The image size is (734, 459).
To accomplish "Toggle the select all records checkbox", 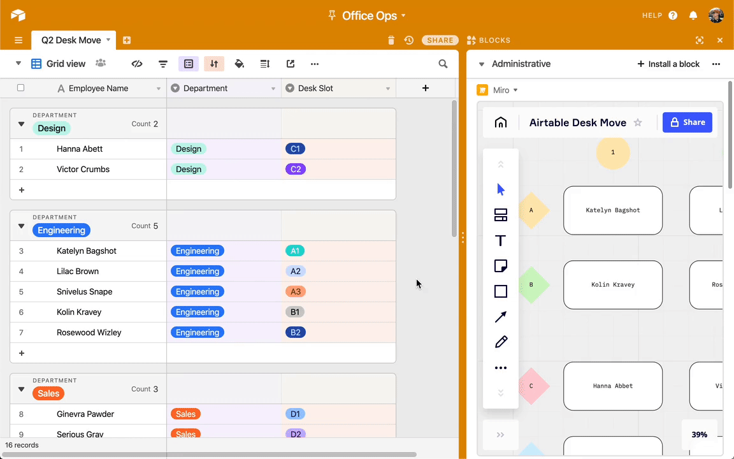I will pos(20,87).
